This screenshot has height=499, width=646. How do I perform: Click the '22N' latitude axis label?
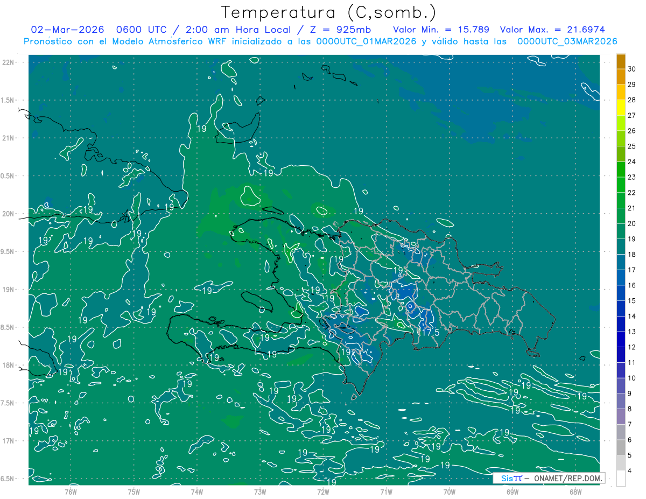click(7, 62)
